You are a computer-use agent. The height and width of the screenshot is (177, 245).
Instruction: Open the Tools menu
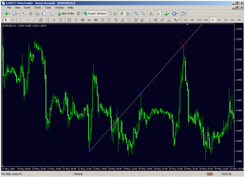pyautogui.click(x=48, y=7)
